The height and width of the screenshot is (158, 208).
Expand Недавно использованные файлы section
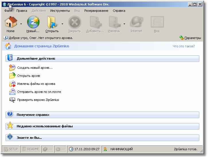click(x=102, y=126)
